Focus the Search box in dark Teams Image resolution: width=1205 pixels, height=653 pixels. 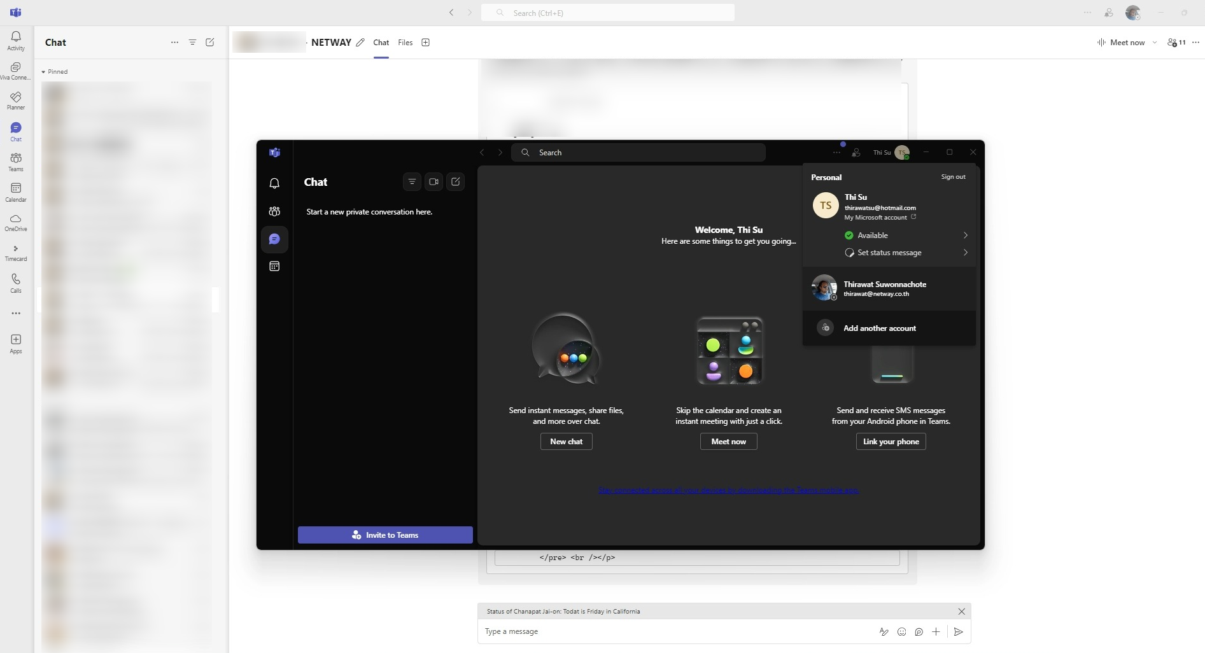point(638,153)
